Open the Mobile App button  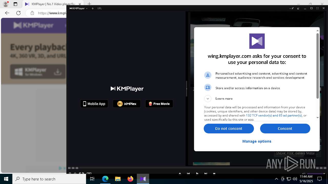point(94,104)
